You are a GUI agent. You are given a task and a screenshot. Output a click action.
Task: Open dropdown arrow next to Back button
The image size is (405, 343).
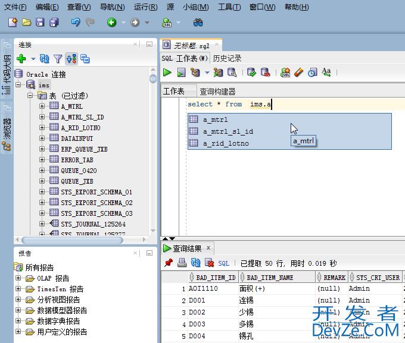point(123,23)
